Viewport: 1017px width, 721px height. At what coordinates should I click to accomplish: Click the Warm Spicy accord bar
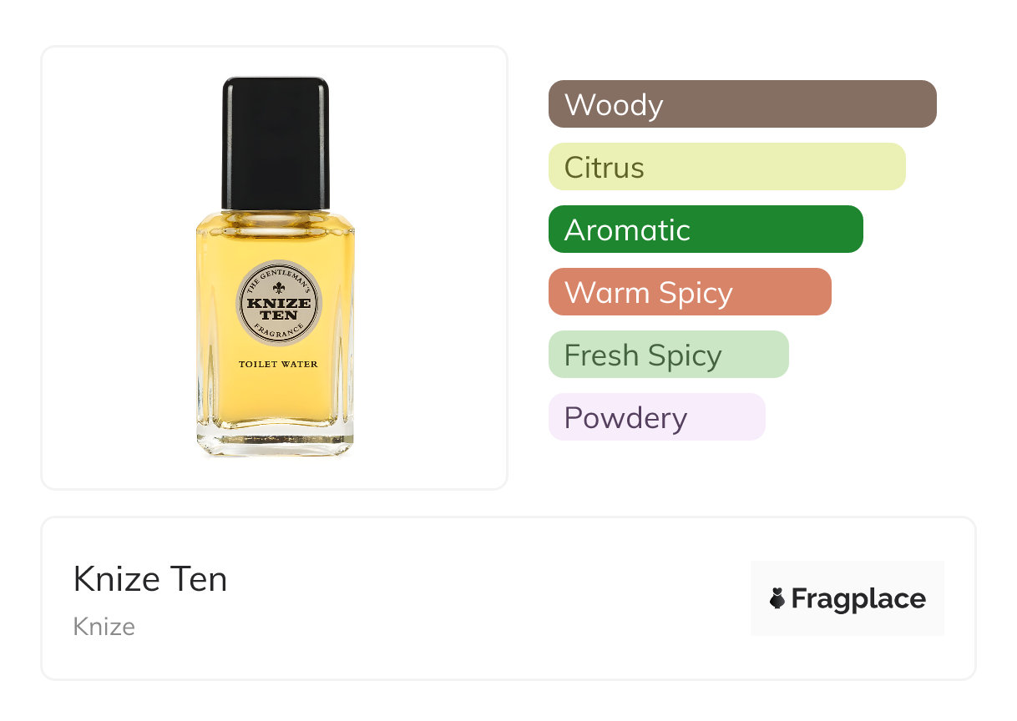[x=689, y=292]
